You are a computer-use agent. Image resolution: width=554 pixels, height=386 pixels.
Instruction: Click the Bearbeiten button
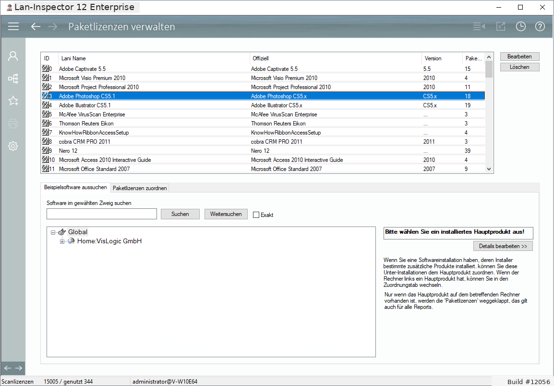click(x=519, y=57)
